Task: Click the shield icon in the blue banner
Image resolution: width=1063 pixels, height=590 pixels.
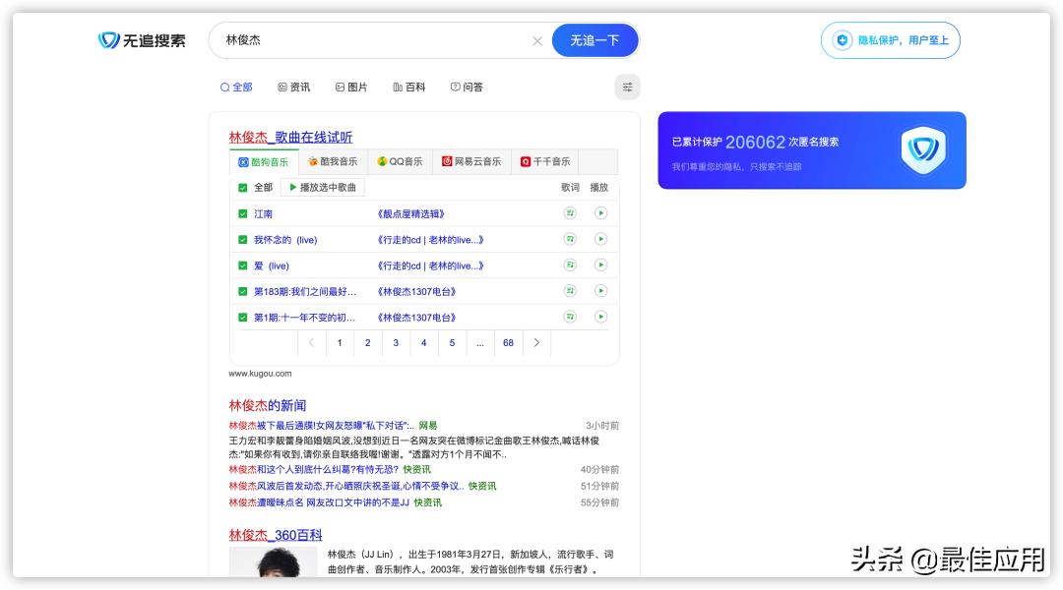Action: (x=921, y=149)
